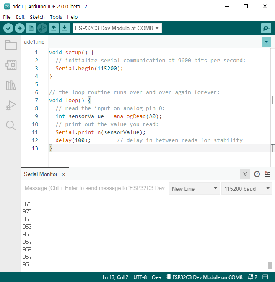Click the Serial.println(sensorValue); line
The height and width of the screenshot is (282, 275).
[x=101, y=132]
